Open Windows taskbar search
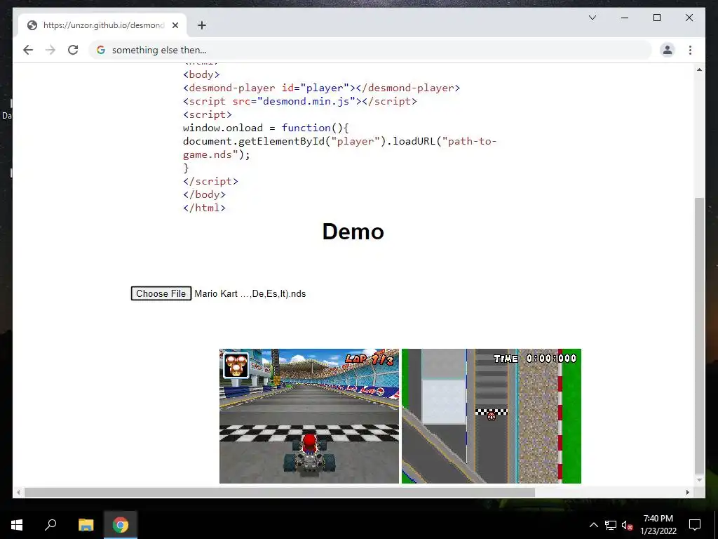 pyautogui.click(x=50, y=525)
